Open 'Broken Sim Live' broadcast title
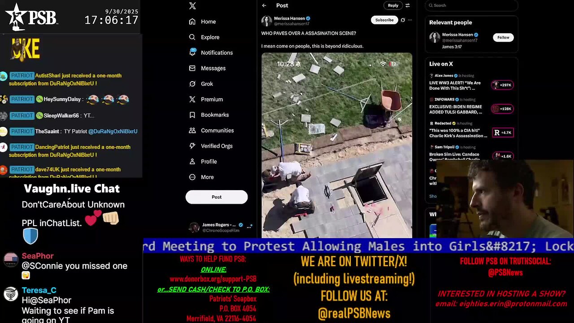Screen dimensions: 574x323 (x=454, y=157)
